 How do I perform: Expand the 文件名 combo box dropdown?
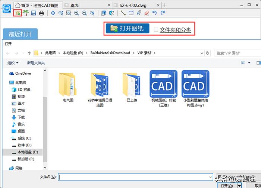click(210, 177)
